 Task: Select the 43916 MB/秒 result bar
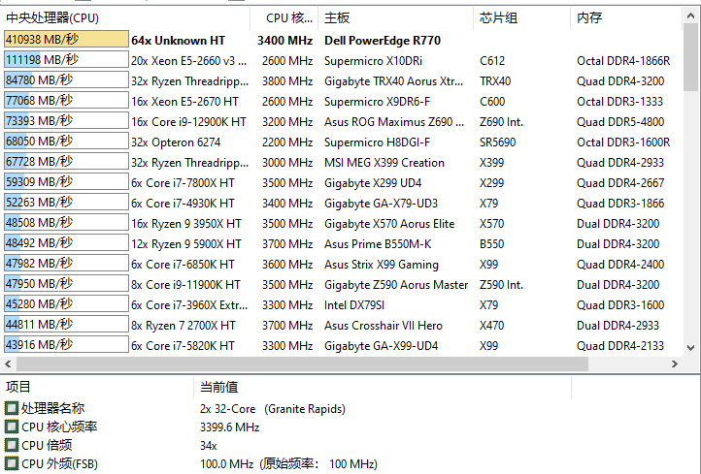(x=66, y=344)
